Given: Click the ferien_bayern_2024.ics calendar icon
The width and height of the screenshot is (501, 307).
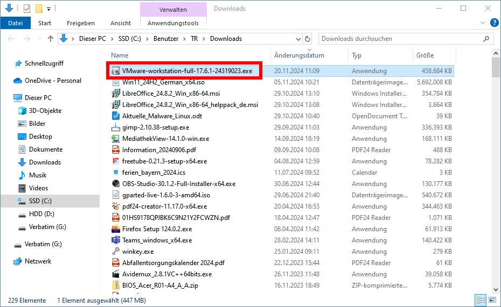Looking at the screenshot, I should (116, 173).
